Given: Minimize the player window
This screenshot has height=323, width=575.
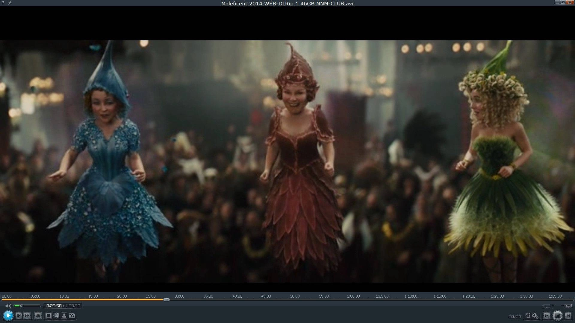Looking at the screenshot, I should tap(557, 2).
